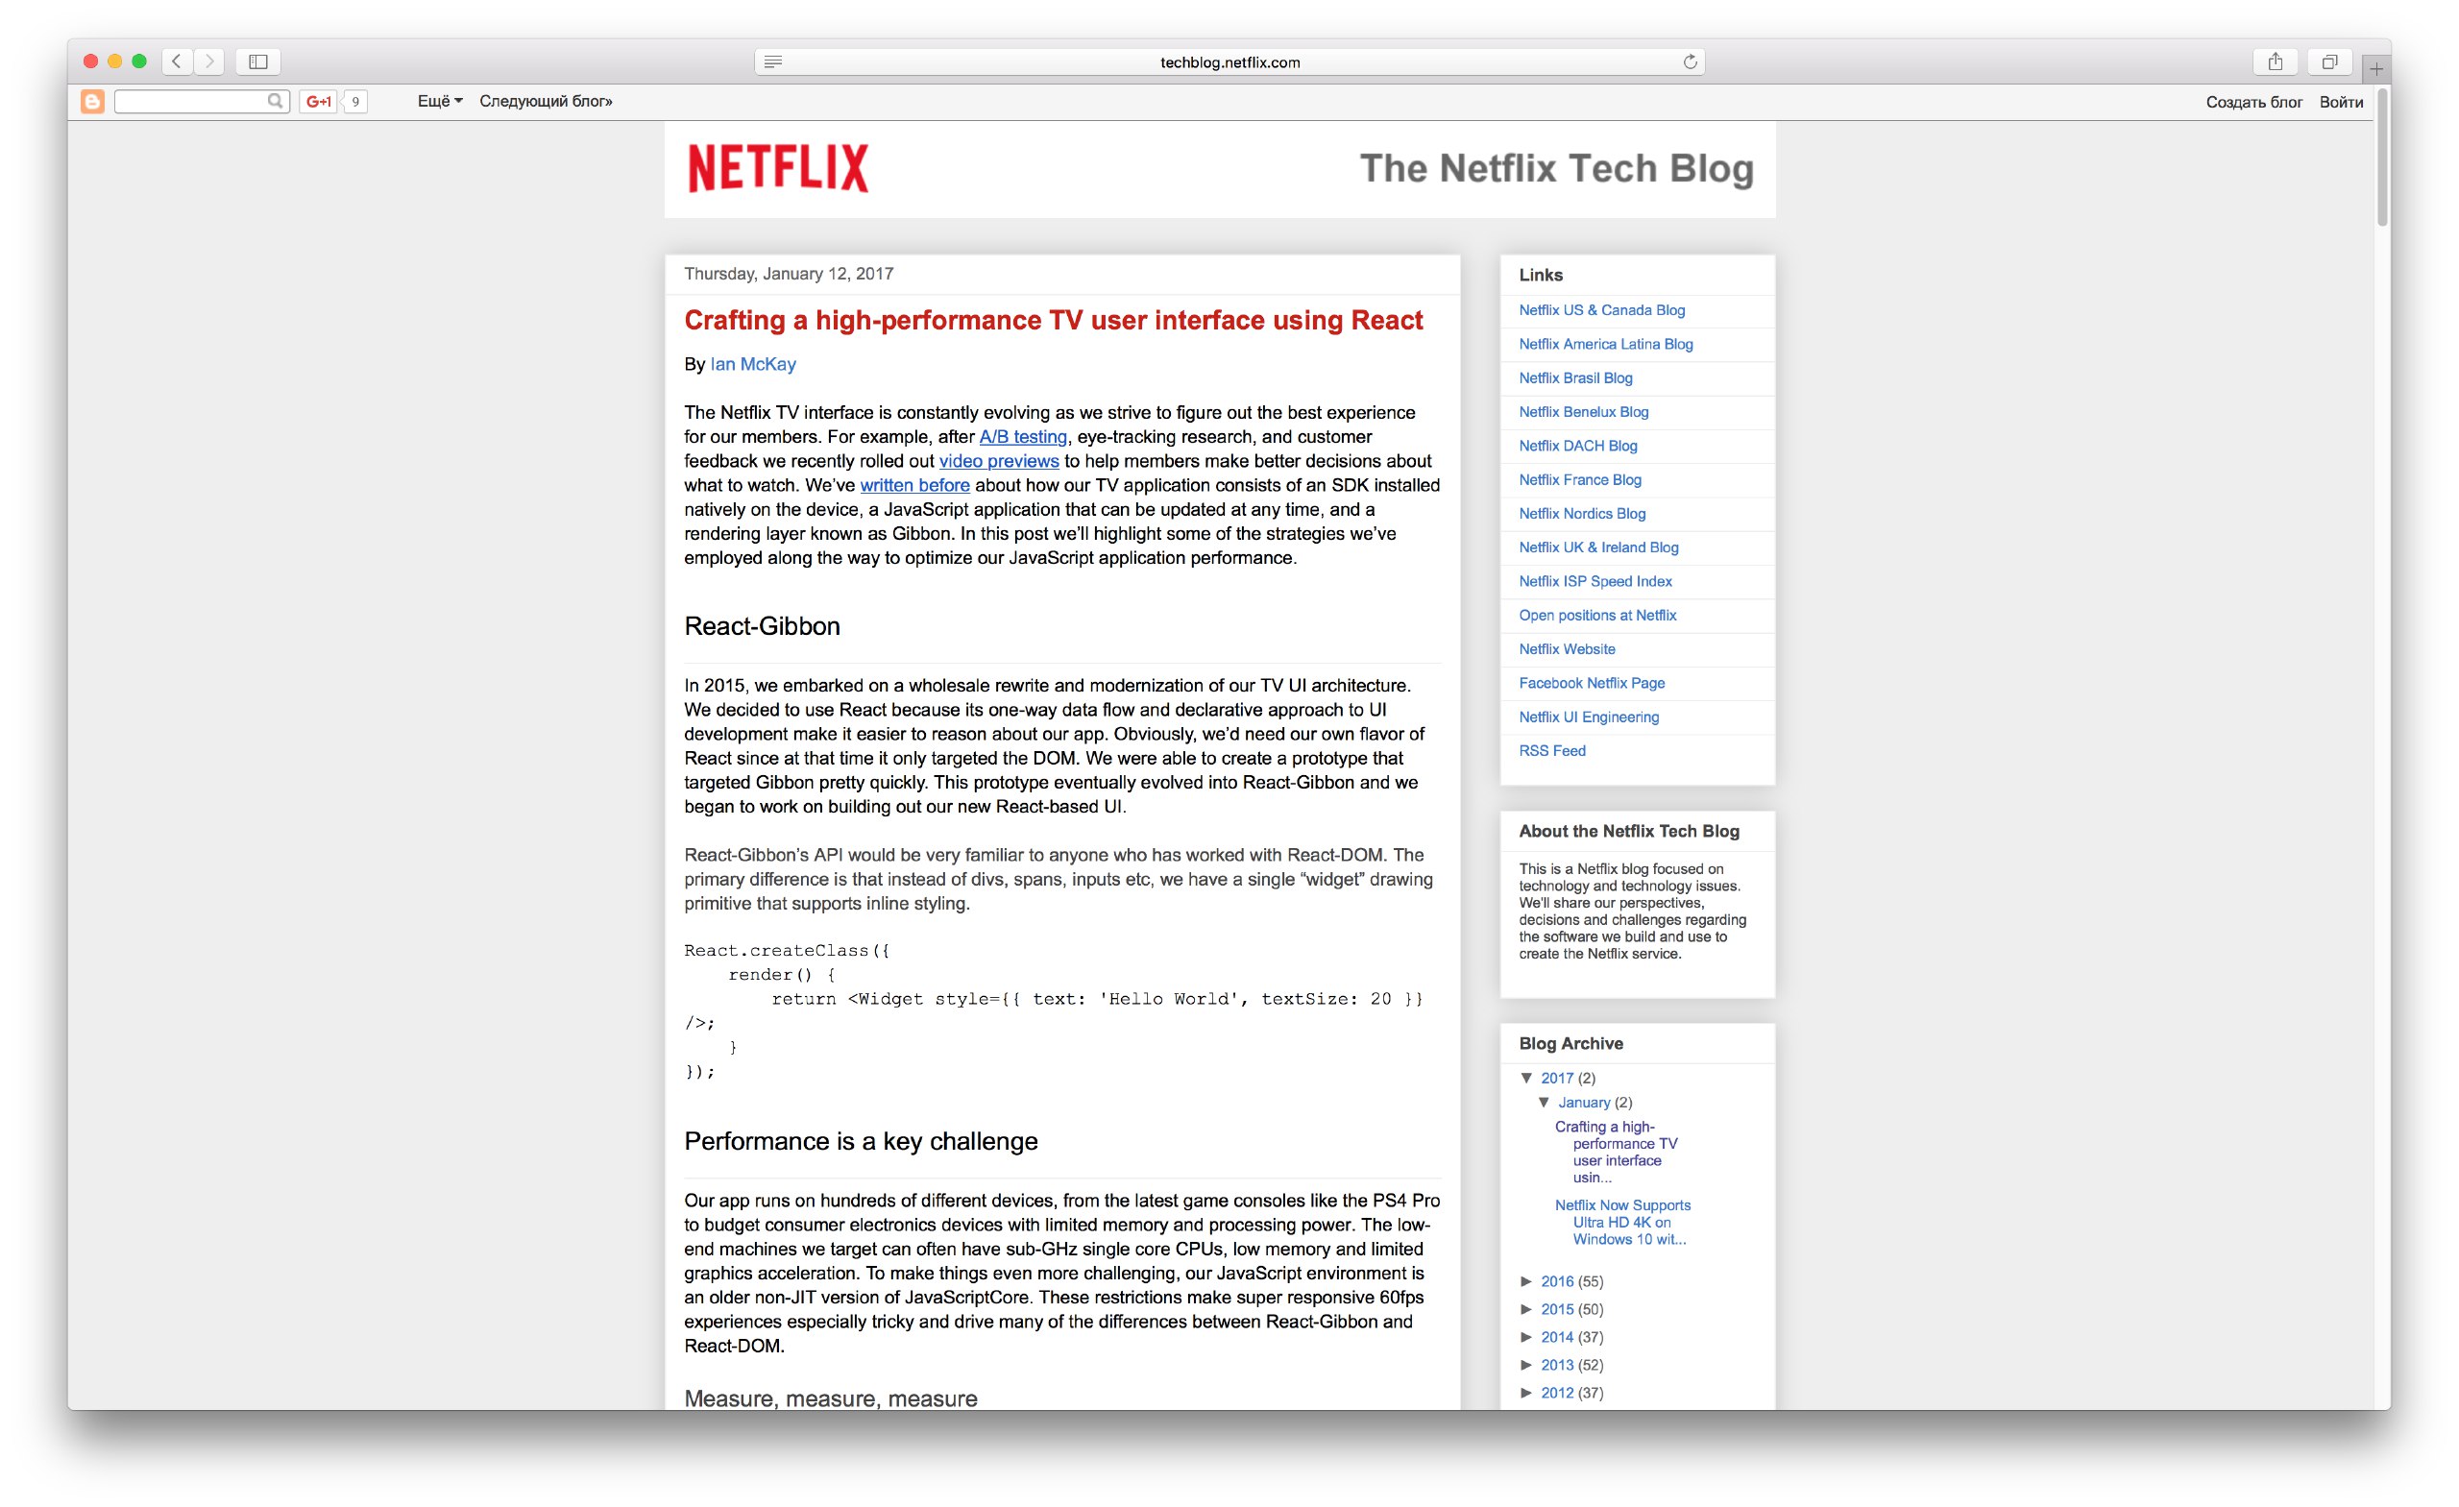The image size is (2459, 1507).
Task: Go to Следующий блог» link
Action: [546, 101]
